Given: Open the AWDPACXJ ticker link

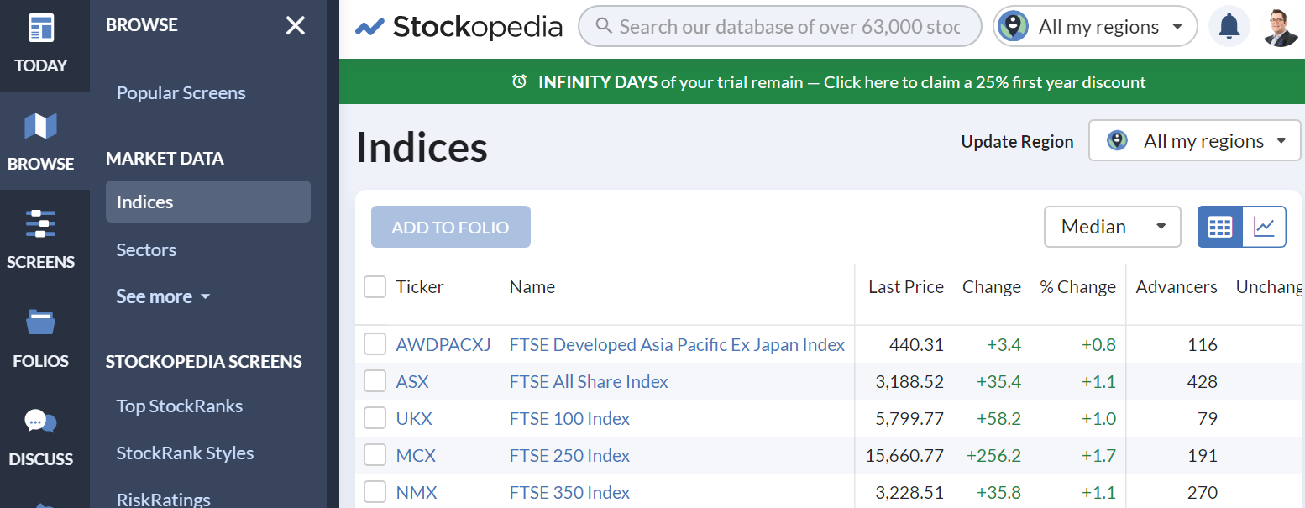Looking at the screenshot, I should click(x=443, y=344).
